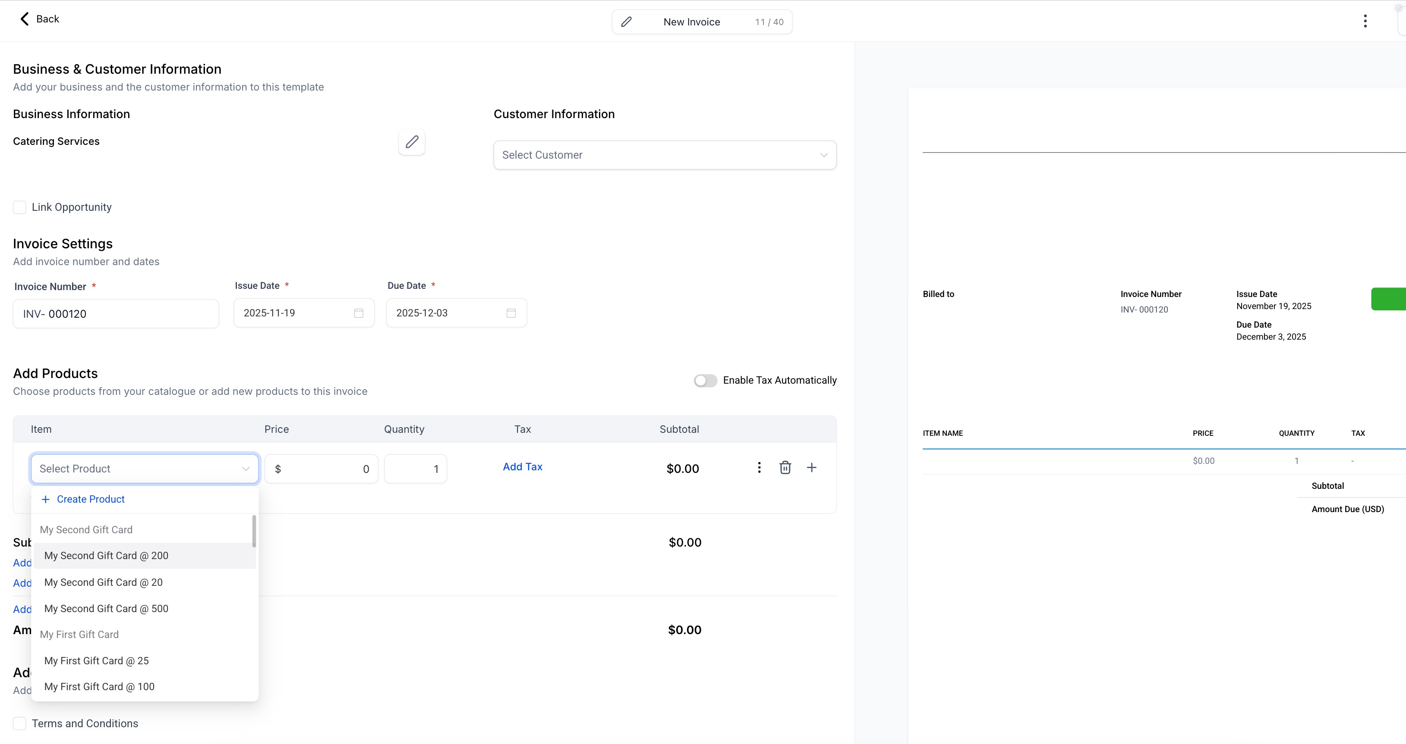Click the Create Product link
The image size is (1406, 744).
90,499
